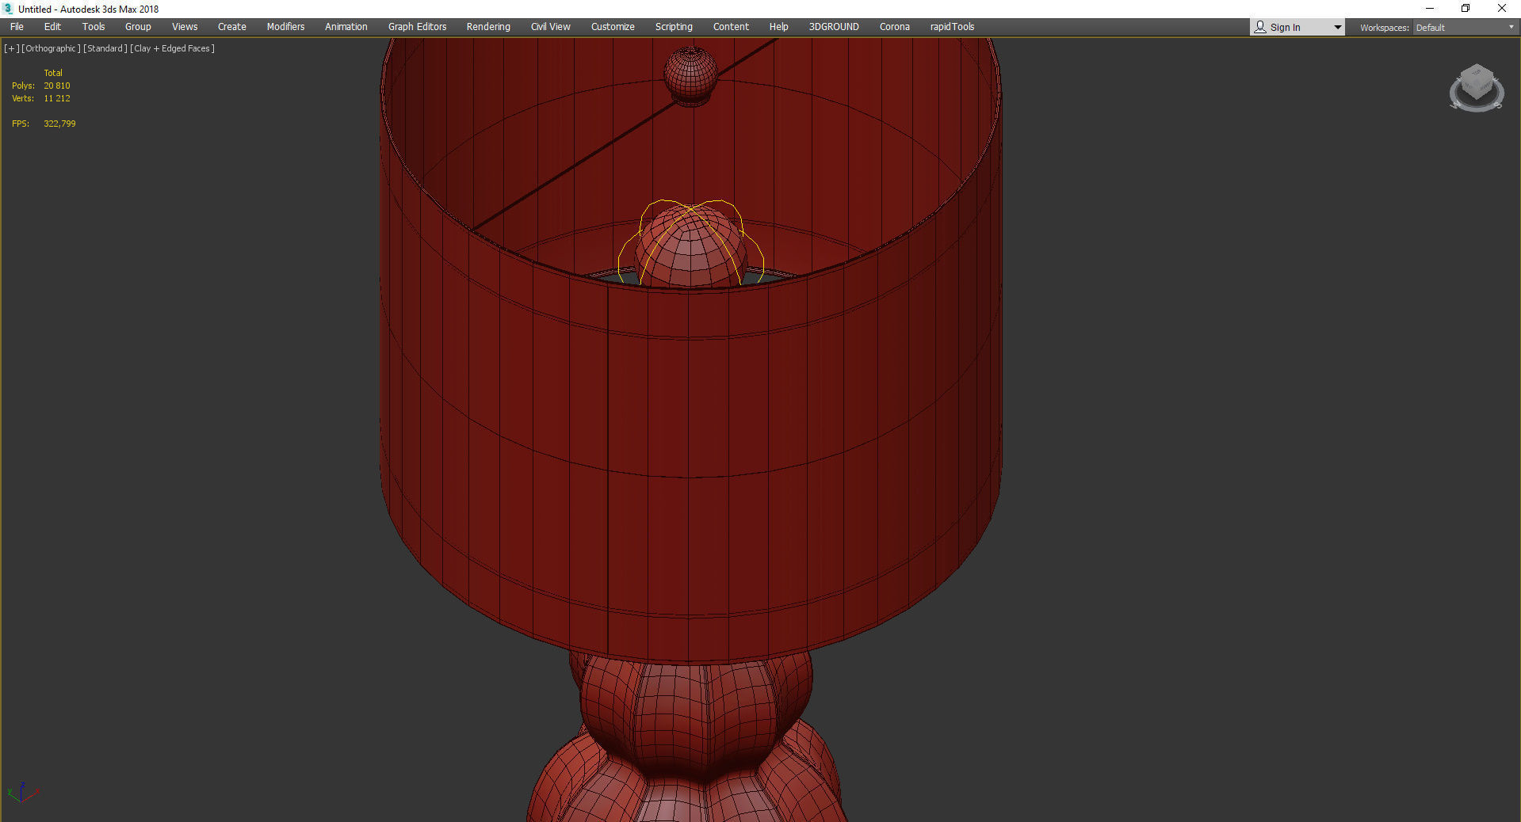Image resolution: width=1521 pixels, height=822 pixels.
Task: Open the Civil View menu
Action: click(551, 27)
